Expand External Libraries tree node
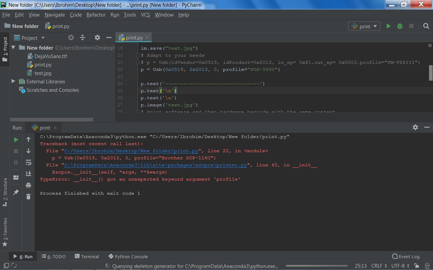 [13, 81]
